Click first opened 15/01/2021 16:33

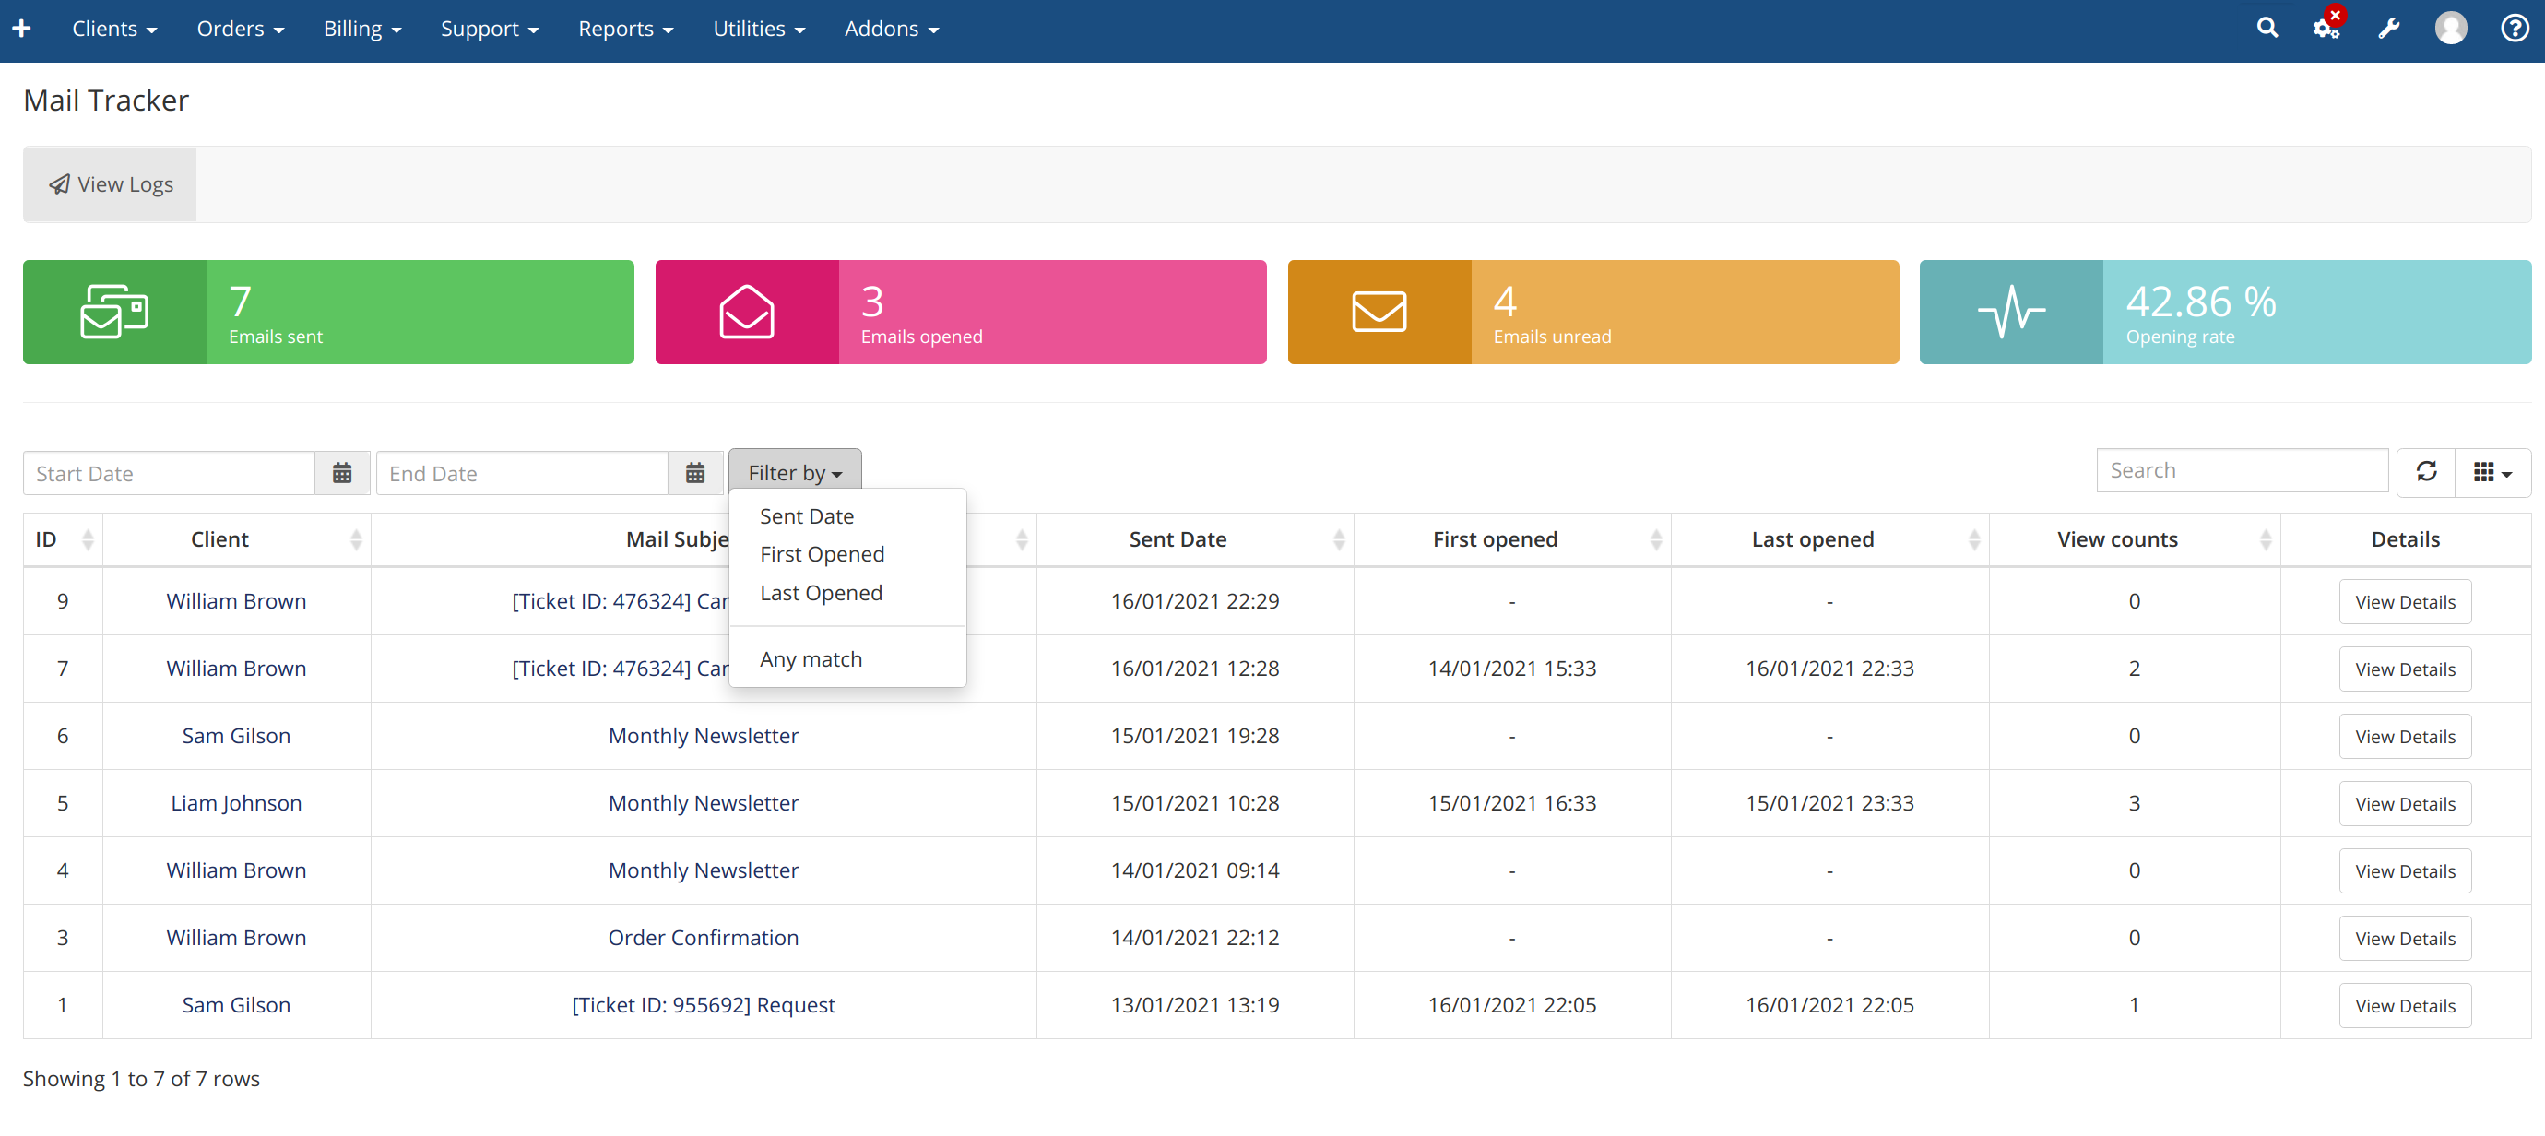click(1511, 803)
